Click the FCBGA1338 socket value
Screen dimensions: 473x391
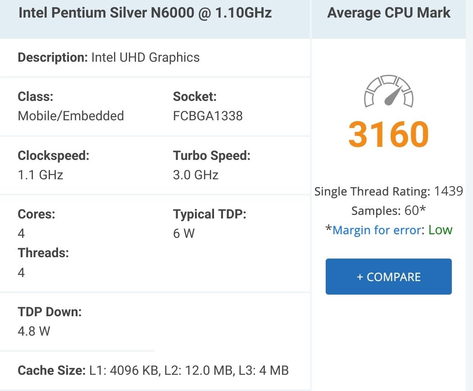click(x=208, y=116)
